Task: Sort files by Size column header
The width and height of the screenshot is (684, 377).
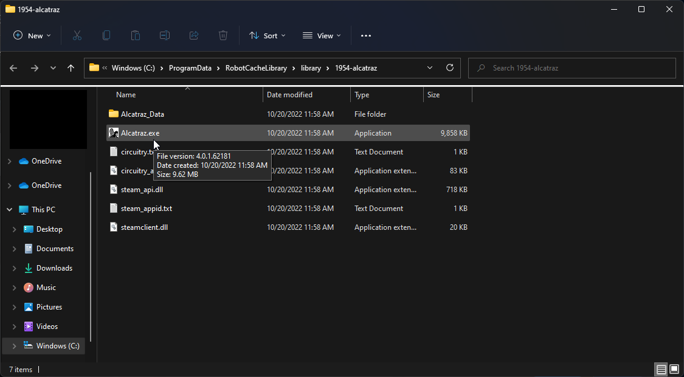Action: 447,95
